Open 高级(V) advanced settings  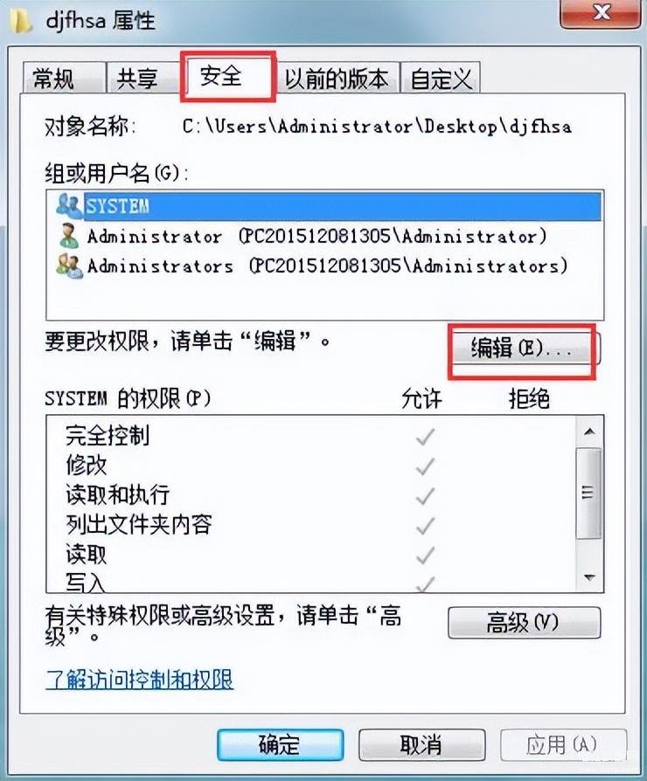[x=524, y=622]
